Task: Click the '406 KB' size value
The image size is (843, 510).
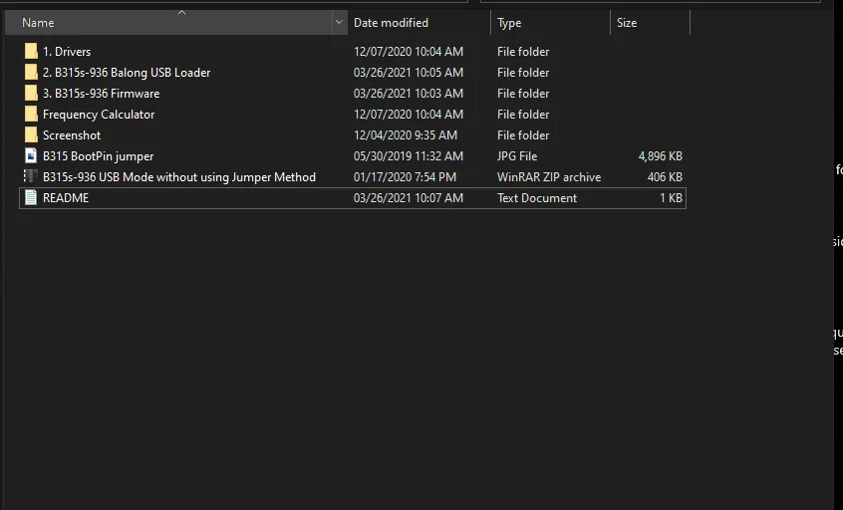Action: tap(665, 177)
